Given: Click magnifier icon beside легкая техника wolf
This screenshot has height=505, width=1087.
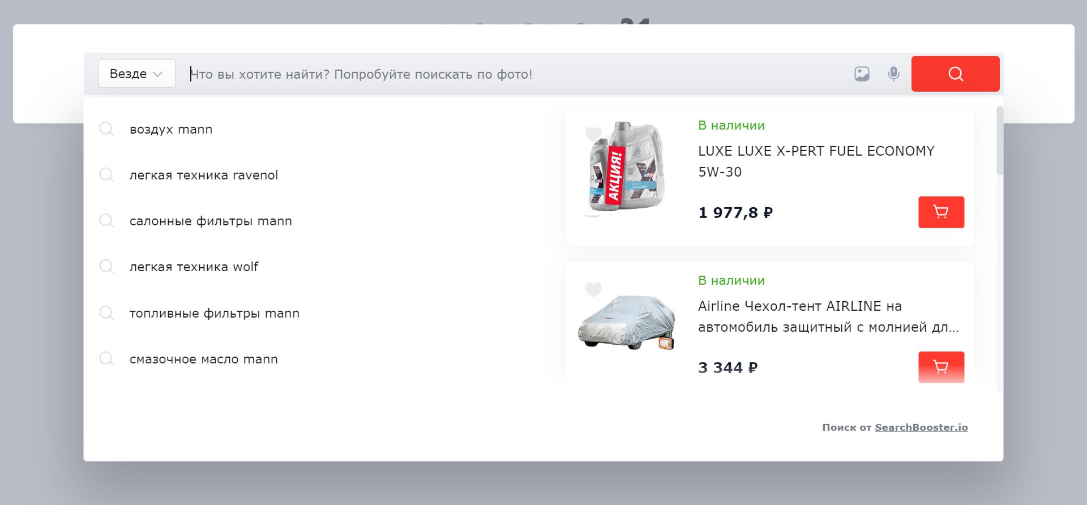Looking at the screenshot, I should pos(106,267).
